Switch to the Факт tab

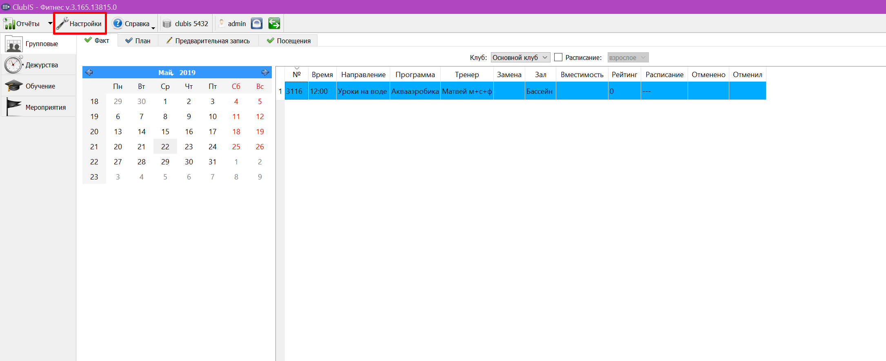click(x=98, y=40)
